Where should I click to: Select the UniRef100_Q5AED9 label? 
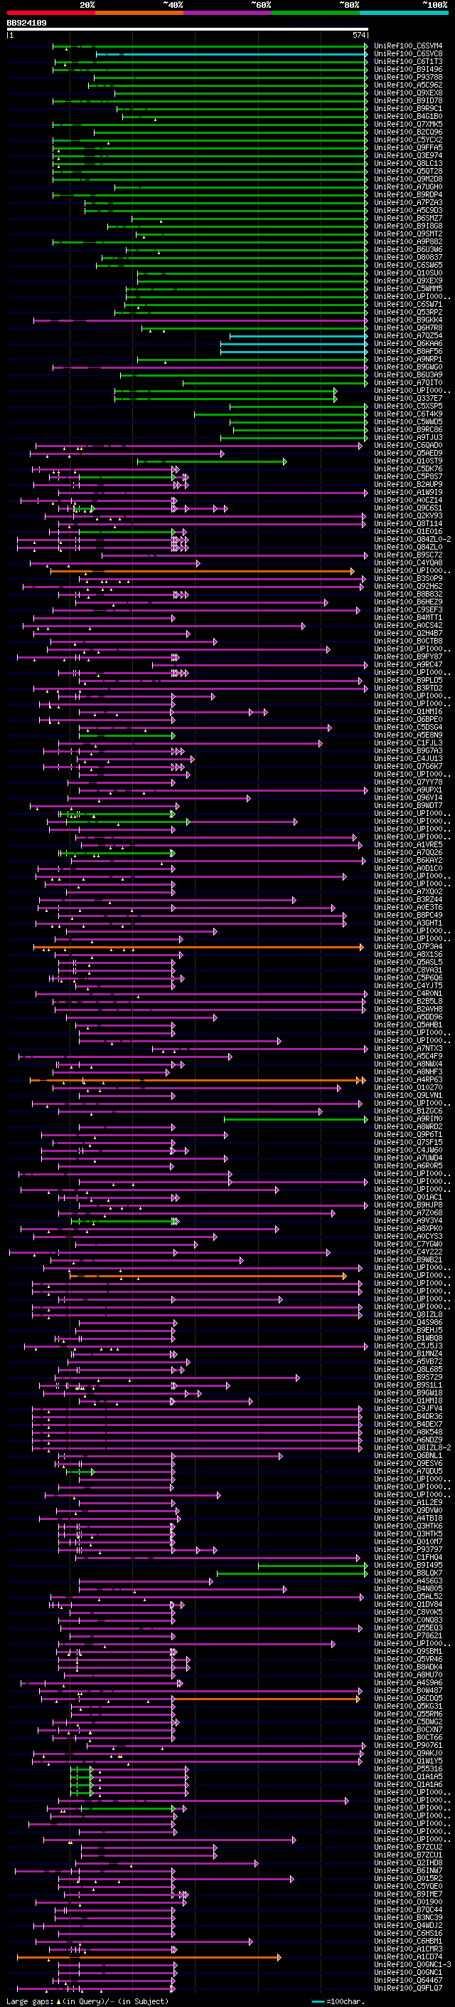tap(408, 454)
